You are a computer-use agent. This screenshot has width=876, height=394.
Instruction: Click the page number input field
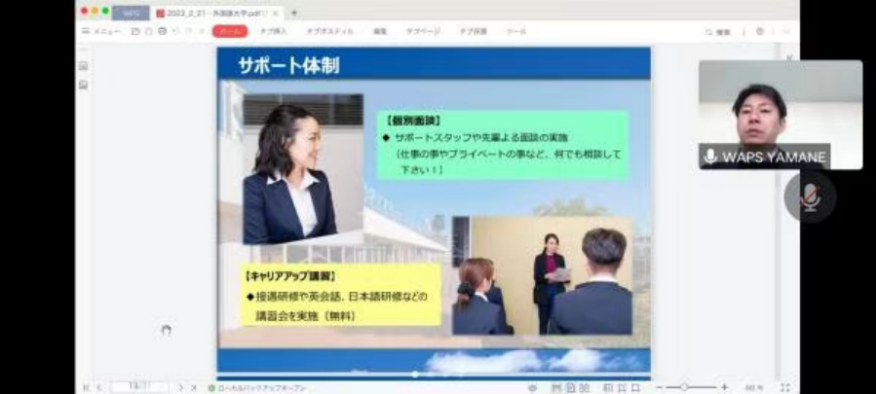coord(138,387)
